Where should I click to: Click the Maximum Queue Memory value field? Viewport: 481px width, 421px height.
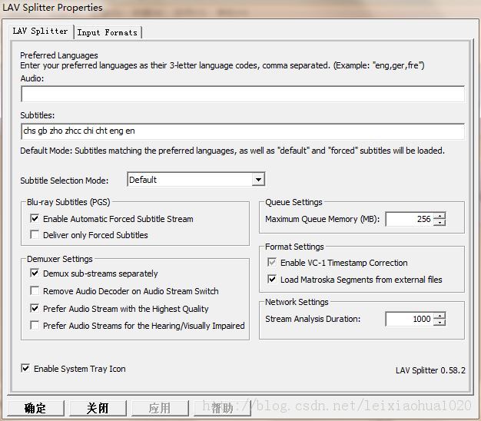point(410,219)
